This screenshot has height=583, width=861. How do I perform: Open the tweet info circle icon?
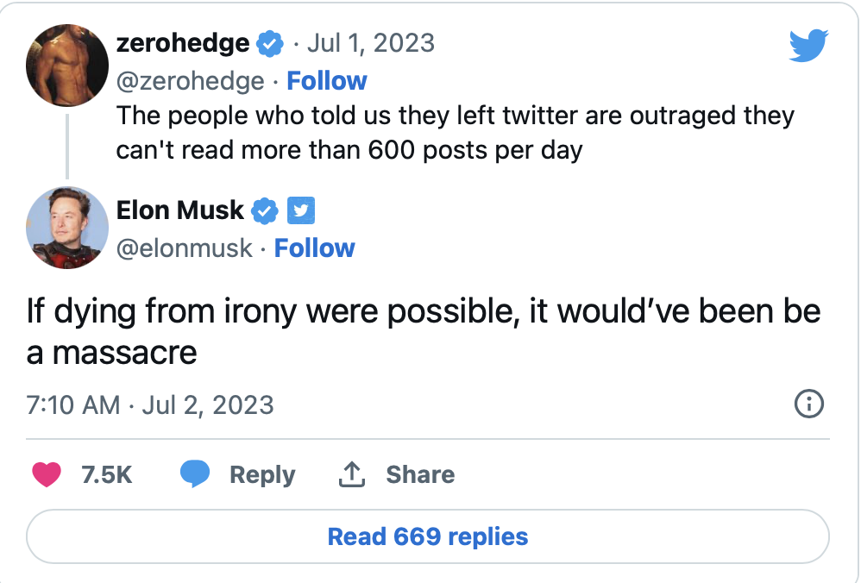click(808, 404)
